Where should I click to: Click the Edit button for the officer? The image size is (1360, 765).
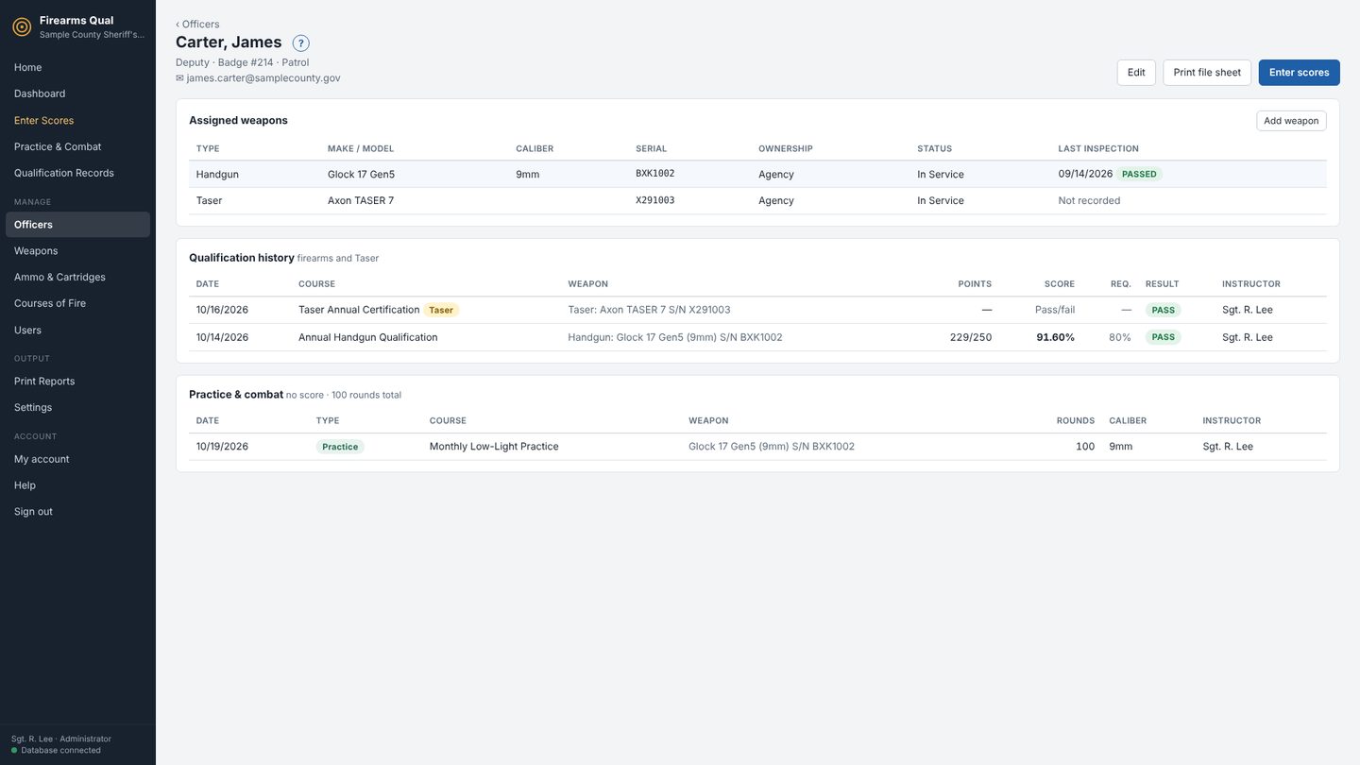tap(1136, 73)
